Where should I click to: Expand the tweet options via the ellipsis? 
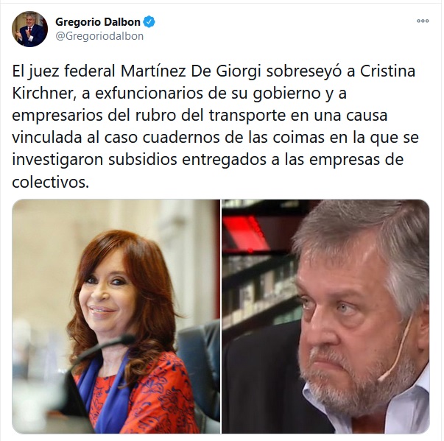coord(423,21)
